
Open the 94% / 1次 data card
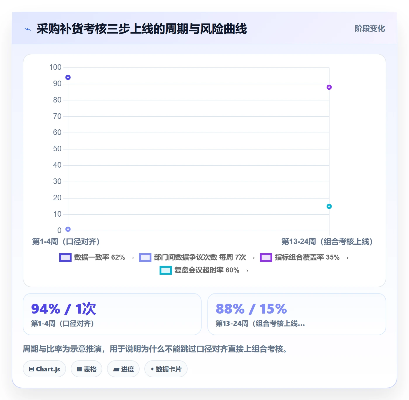pyautogui.click(x=112, y=314)
